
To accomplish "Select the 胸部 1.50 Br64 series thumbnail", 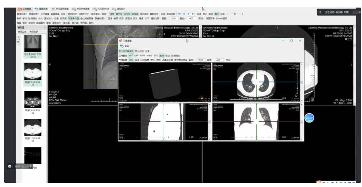I will point(33,130).
